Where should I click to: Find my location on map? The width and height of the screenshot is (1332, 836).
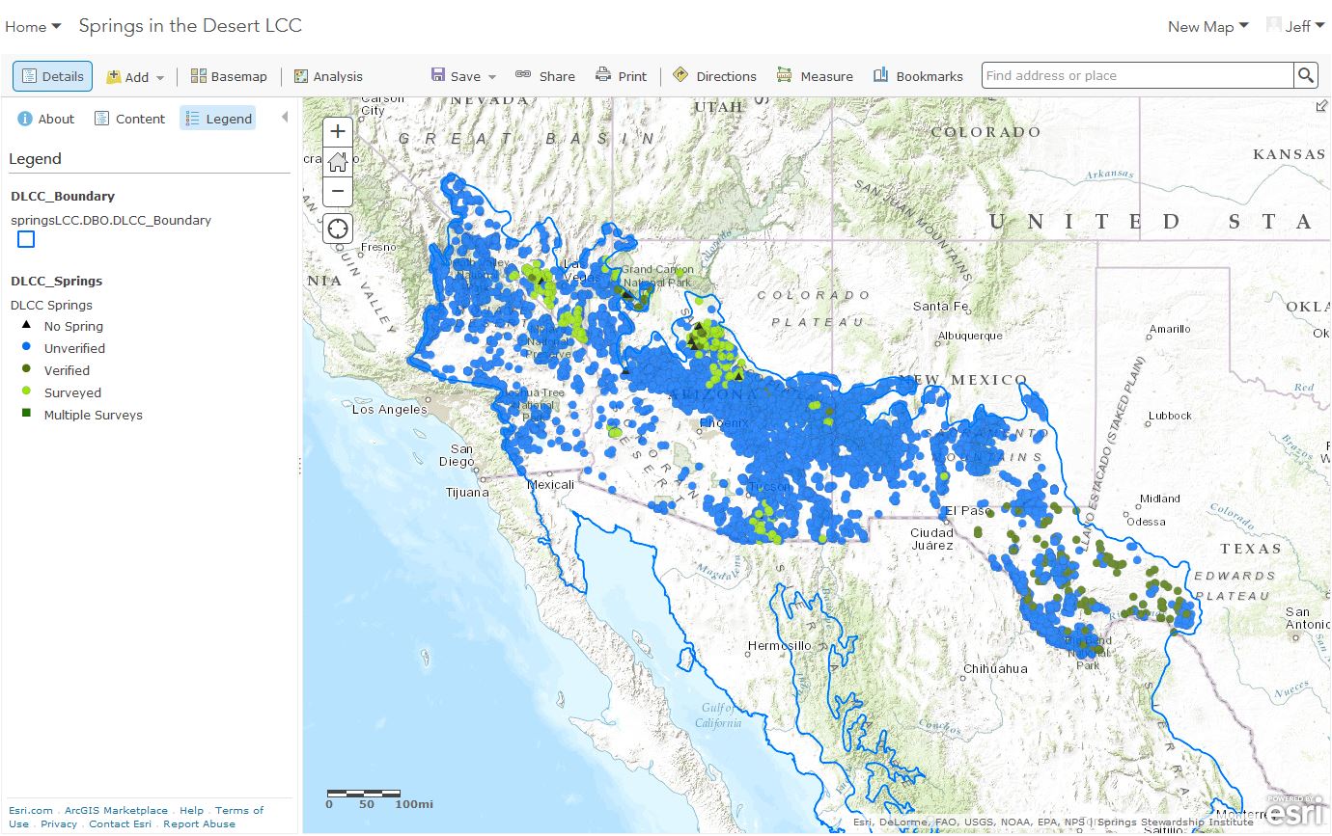(x=338, y=229)
